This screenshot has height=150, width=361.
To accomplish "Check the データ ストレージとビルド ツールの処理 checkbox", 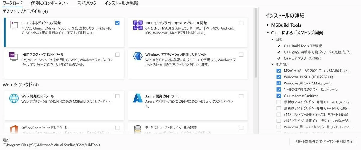I will (x=241, y=128).
